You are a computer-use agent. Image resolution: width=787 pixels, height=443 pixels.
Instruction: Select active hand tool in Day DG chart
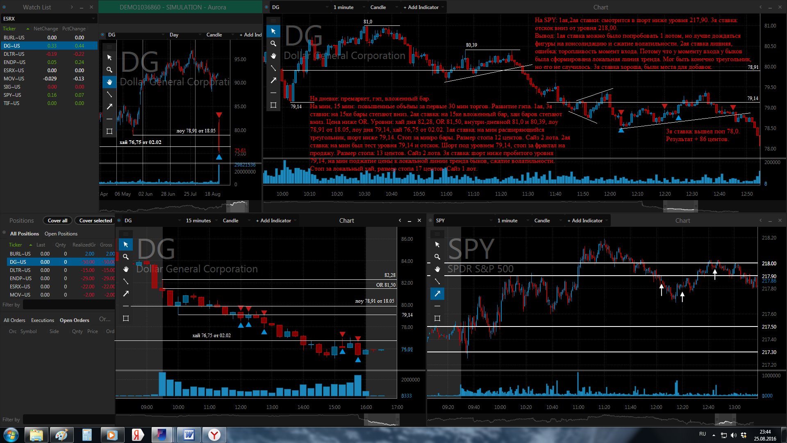[x=109, y=82]
